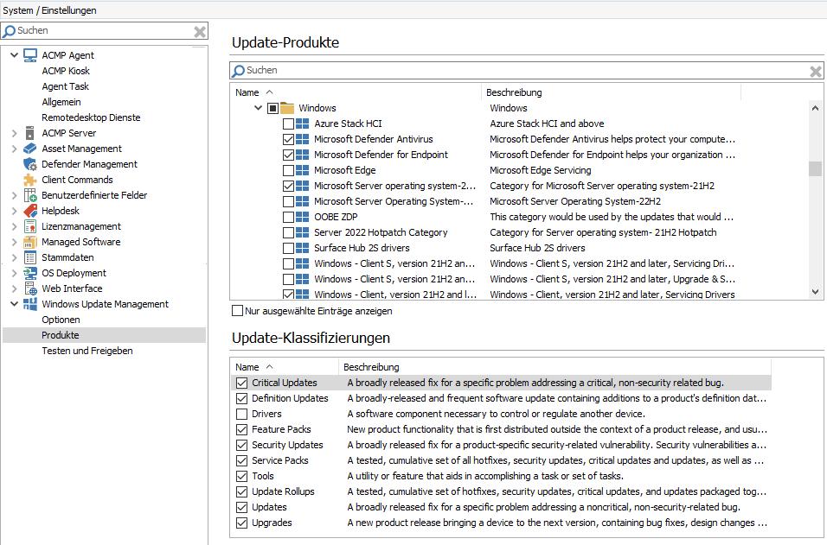Click the OS Deployment icon
Image resolution: width=827 pixels, height=545 pixels.
[29, 273]
